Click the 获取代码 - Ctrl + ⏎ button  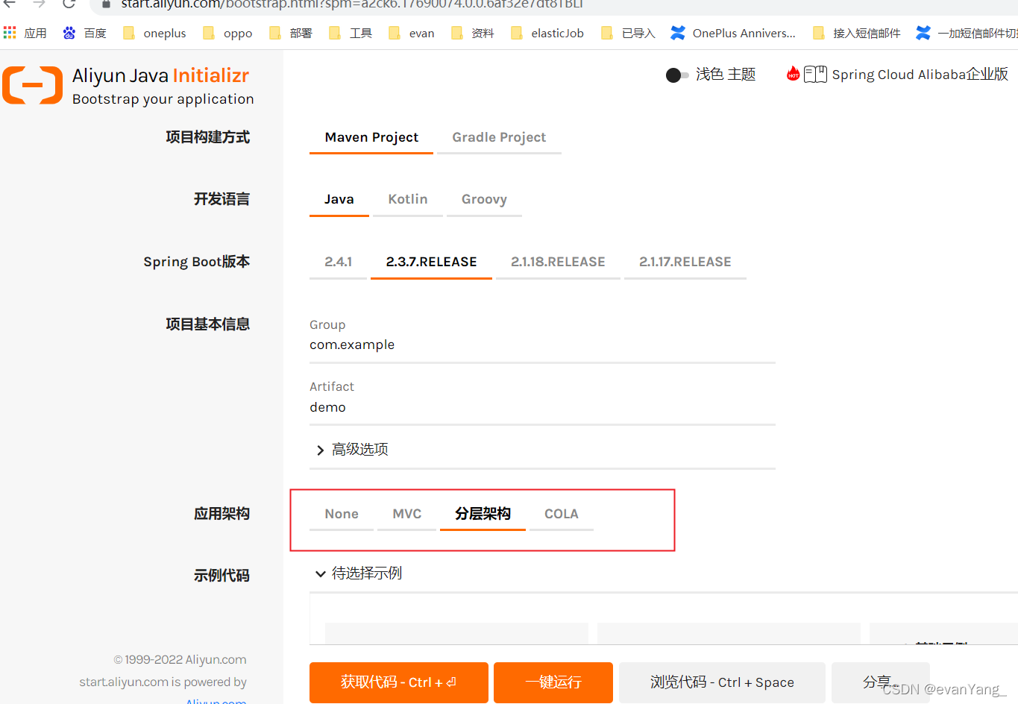(x=399, y=682)
